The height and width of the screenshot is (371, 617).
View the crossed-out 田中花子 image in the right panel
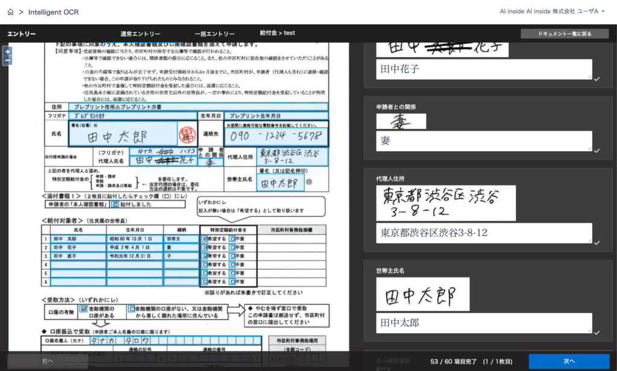click(442, 49)
